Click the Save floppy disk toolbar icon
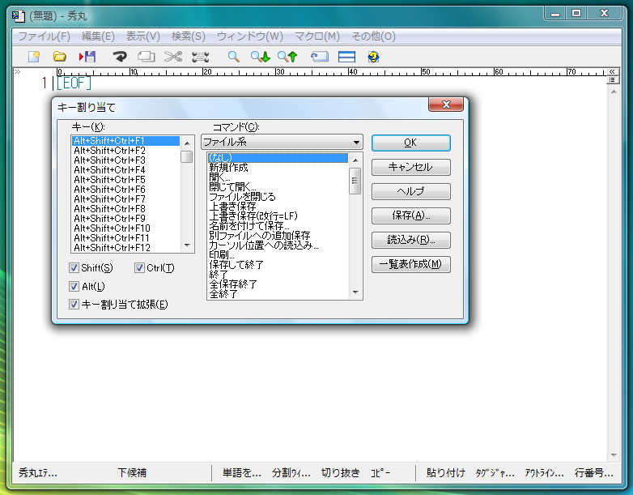Screen dimensions: 633x495 click(x=87, y=57)
